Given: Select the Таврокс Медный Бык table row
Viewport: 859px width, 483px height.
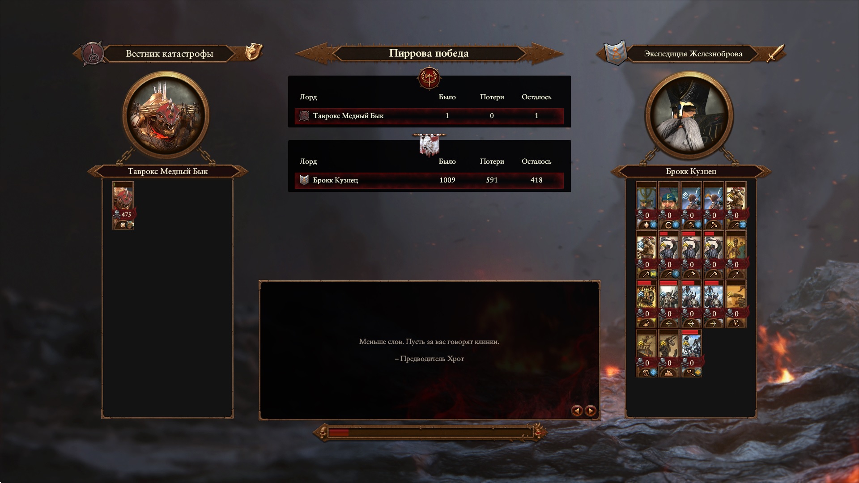Looking at the screenshot, I should point(429,116).
